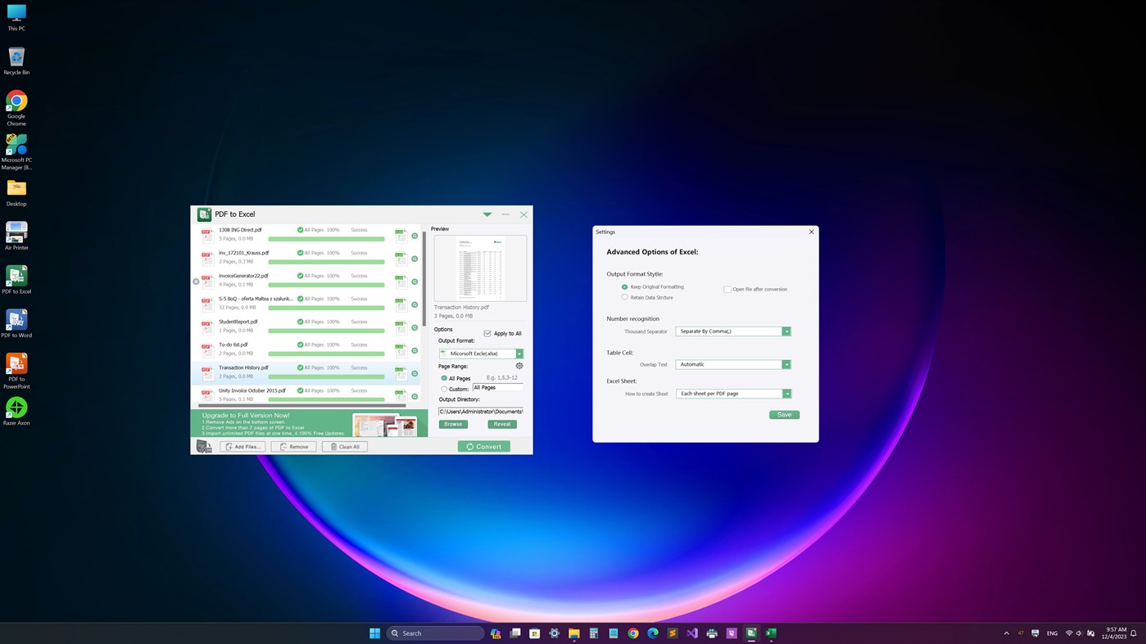1146x644 pixels.
Task: Save the Advanced Options of Excel settings
Action: [784, 414]
